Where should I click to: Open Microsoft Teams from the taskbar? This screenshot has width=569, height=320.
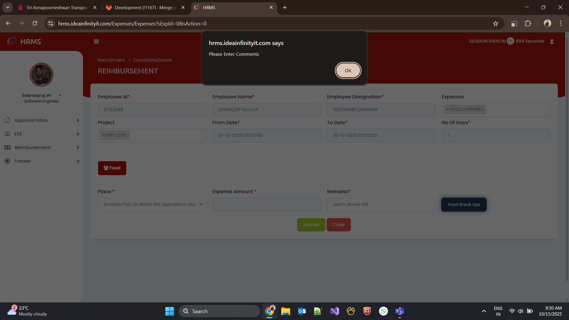pos(399,311)
